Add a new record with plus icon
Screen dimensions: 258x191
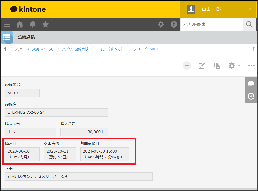[187, 66]
